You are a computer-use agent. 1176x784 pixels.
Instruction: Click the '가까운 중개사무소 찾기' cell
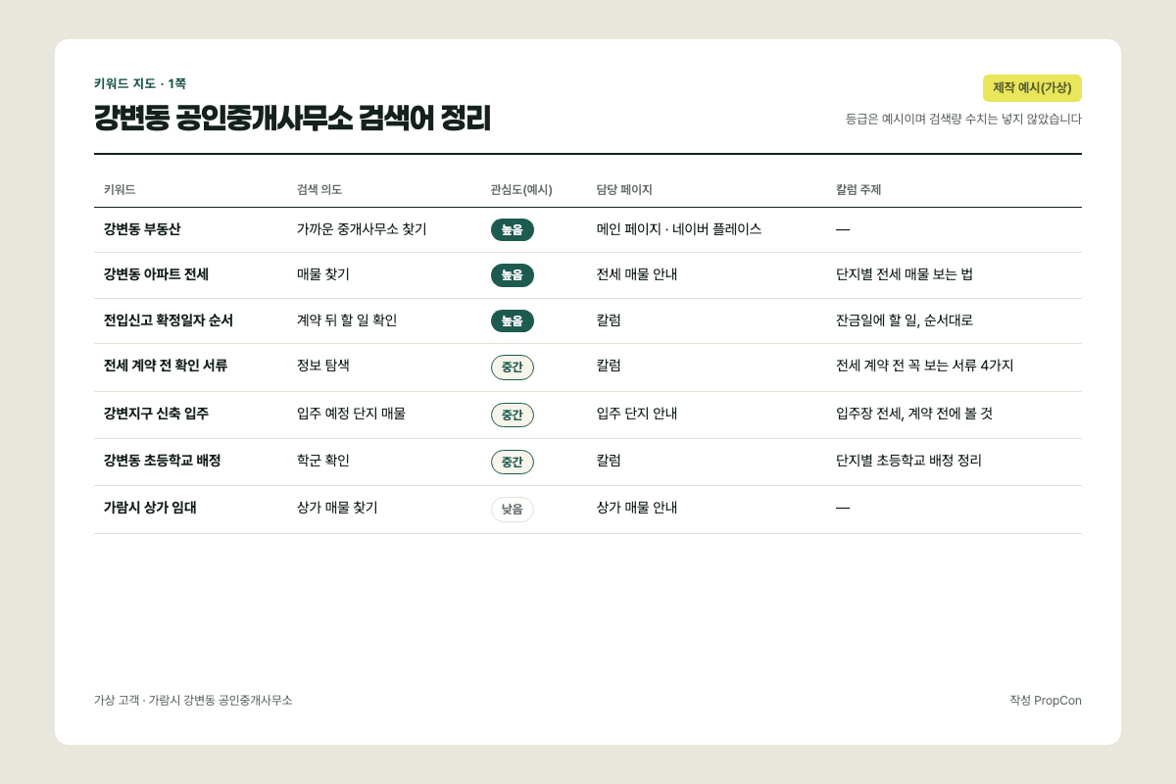[x=362, y=229]
